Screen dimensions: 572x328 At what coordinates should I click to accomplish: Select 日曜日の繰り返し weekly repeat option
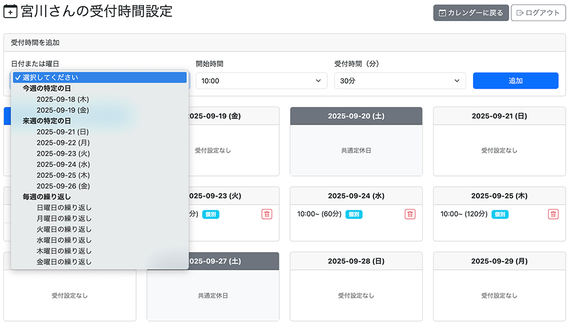(x=64, y=208)
